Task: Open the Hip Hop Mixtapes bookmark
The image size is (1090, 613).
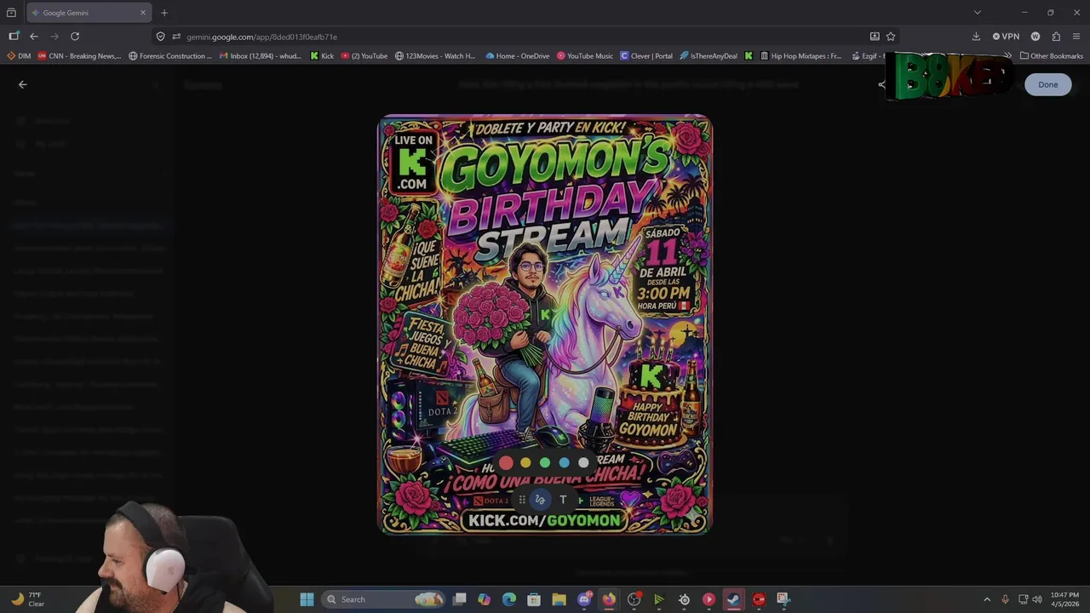Action: pyautogui.click(x=800, y=56)
